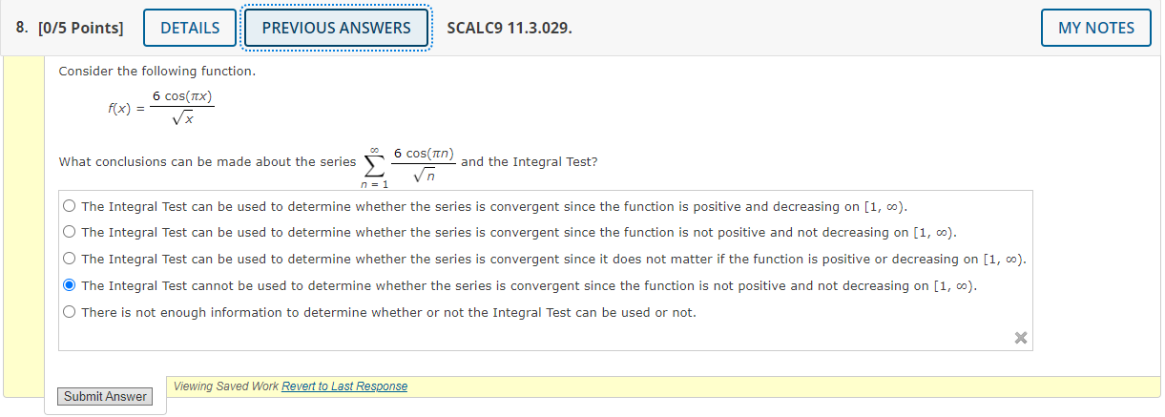1165x417 pixels.
Task: Click the SCALC9 11.3.029 question code
Action: tap(510, 28)
